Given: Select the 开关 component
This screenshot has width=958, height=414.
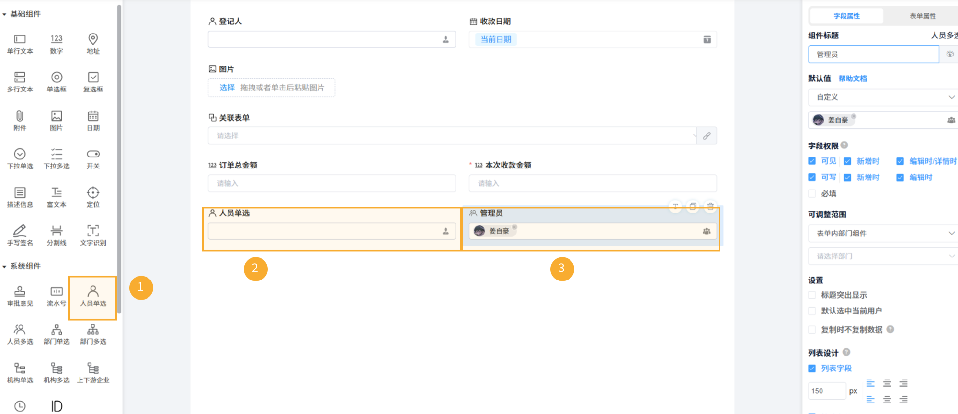Looking at the screenshot, I should (93, 159).
